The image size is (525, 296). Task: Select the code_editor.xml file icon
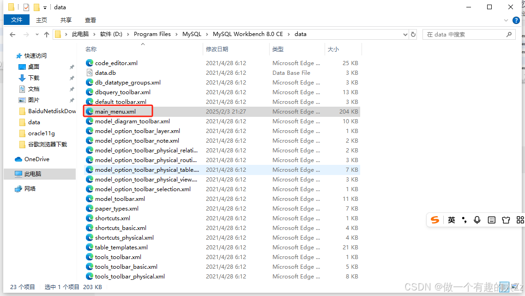click(x=90, y=63)
